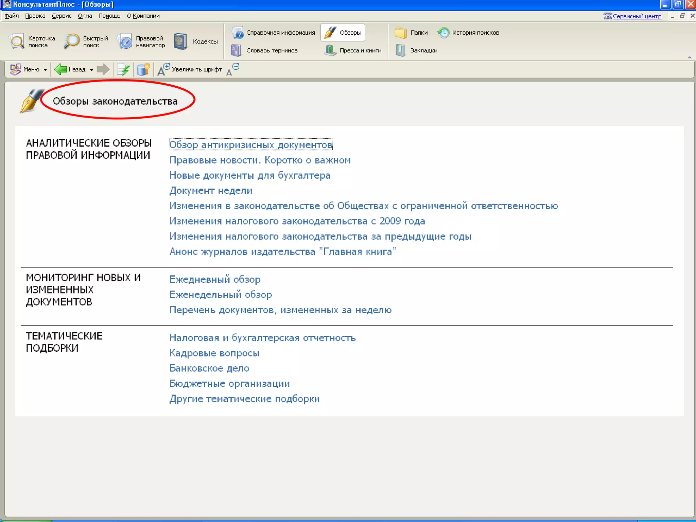Screen dimensions: 696x522
Task: Click the Быстрый поиск magnifier icon
Action: 71,41
